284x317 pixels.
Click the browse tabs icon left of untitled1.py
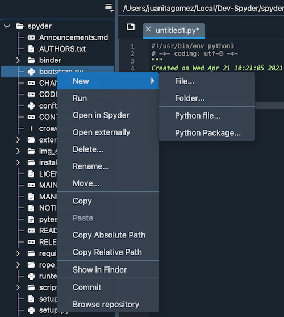131,27
